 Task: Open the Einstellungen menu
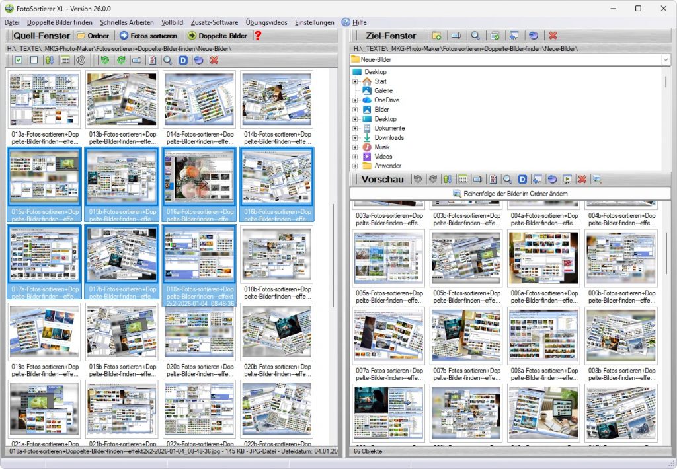[315, 22]
